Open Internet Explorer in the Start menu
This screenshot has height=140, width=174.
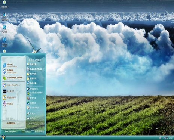tap(10, 65)
